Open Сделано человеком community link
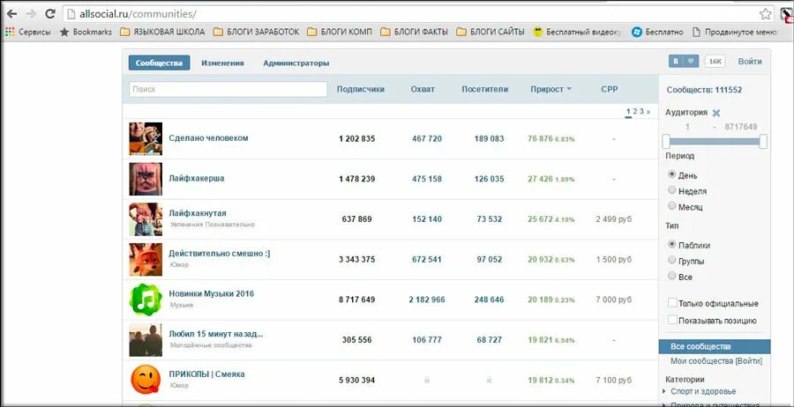Image resolution: width=794 pixels, height=407 pixels. (208, 138)
